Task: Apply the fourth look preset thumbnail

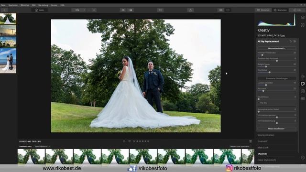Action: pyautogui.click(x=115, y=156)
